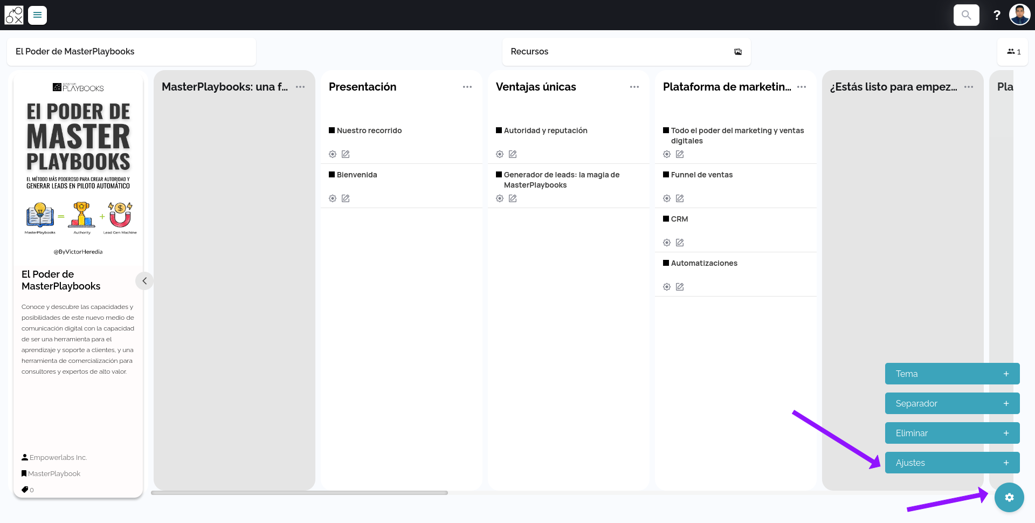
Task: Open settings gear for Todo el poder del marketing
Action: click(x=667, y=154)
